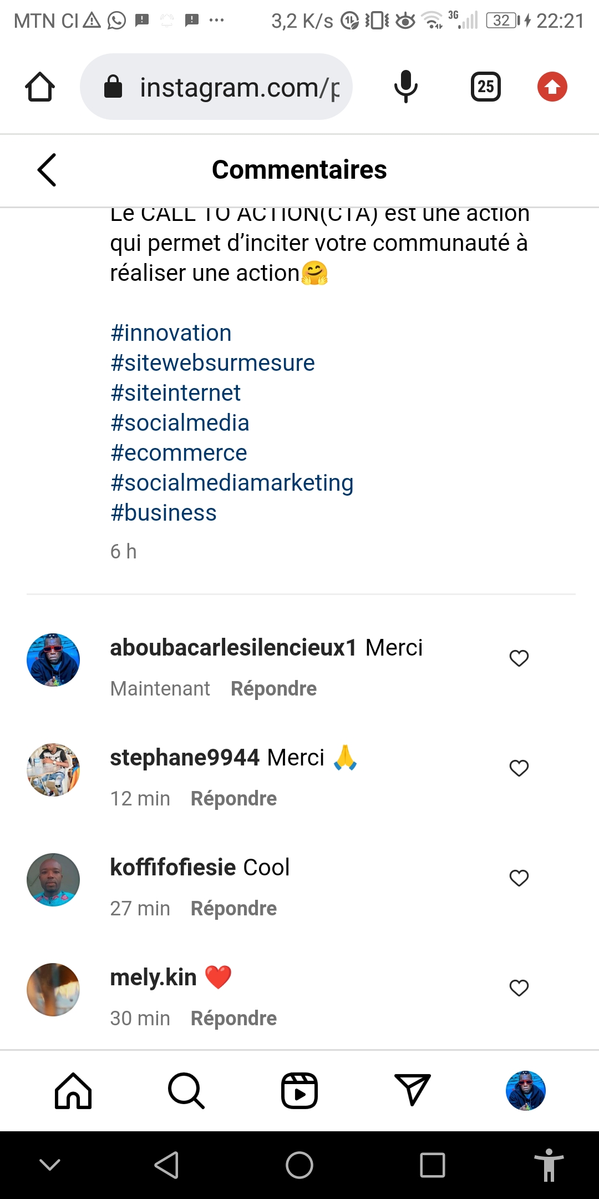
Task: Like koffifofiesie's Cool comment
Action: pos(519,878)
